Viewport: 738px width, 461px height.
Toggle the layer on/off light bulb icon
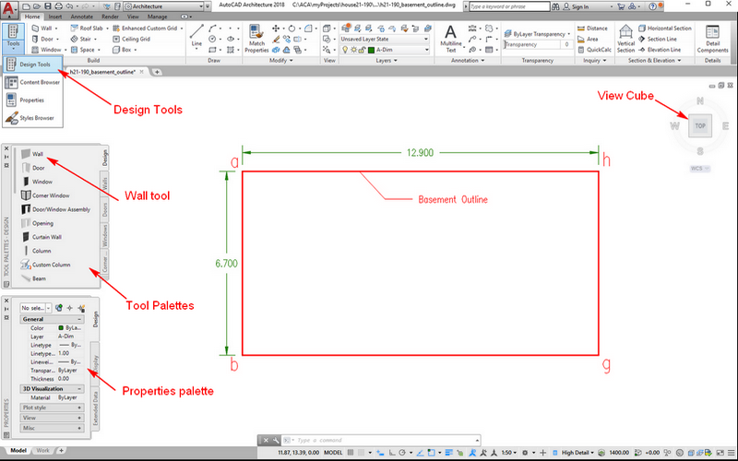click(x=345, y=50)
